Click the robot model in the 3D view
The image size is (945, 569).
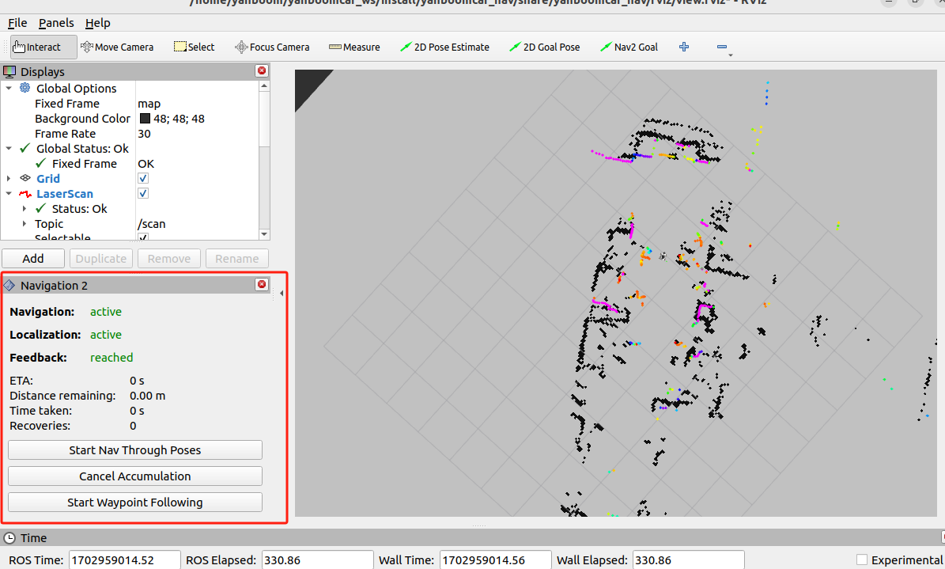coord(663,256)
